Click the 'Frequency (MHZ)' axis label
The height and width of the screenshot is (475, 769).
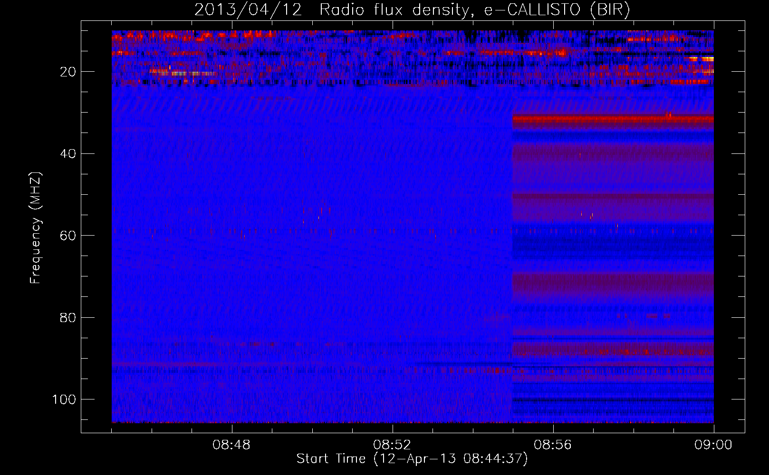36,228
